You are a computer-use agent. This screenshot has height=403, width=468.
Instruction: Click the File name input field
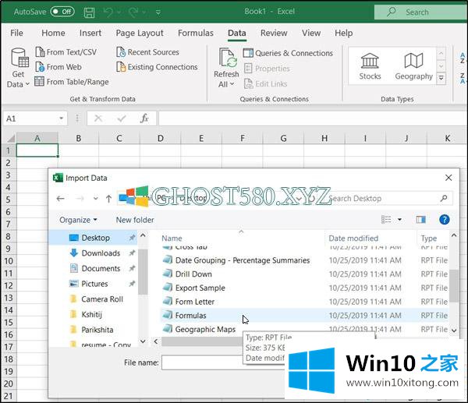(211, 362)
